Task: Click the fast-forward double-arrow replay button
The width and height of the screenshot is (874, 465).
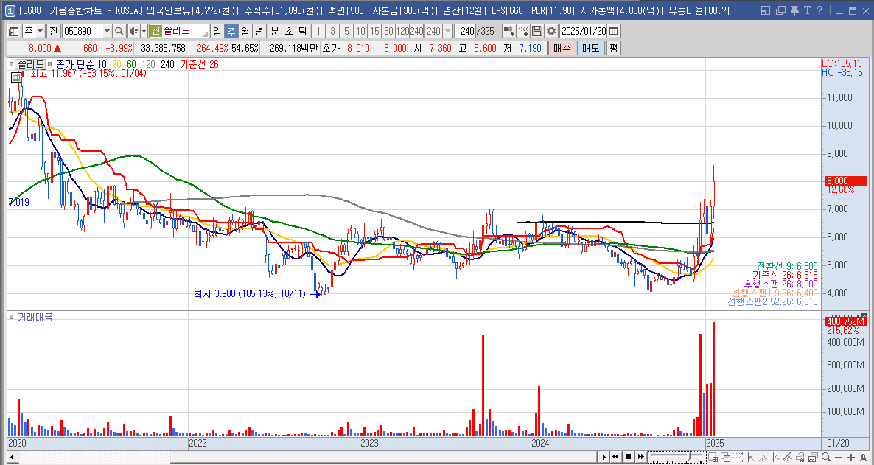Action: point(641,457)
